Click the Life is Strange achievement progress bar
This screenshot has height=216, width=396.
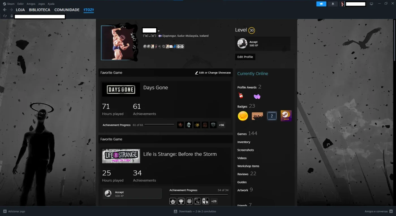click(199, 195)
